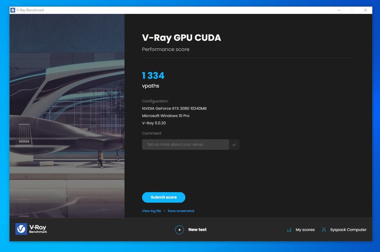Minimize the V-Ray Benchmark window
This screenshot has width=380, height=252.
339,10
